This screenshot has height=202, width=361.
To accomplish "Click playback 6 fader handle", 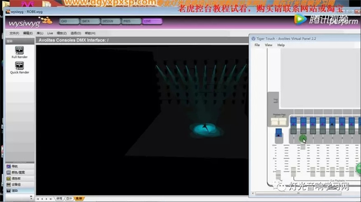I will (x=342, y=172).
